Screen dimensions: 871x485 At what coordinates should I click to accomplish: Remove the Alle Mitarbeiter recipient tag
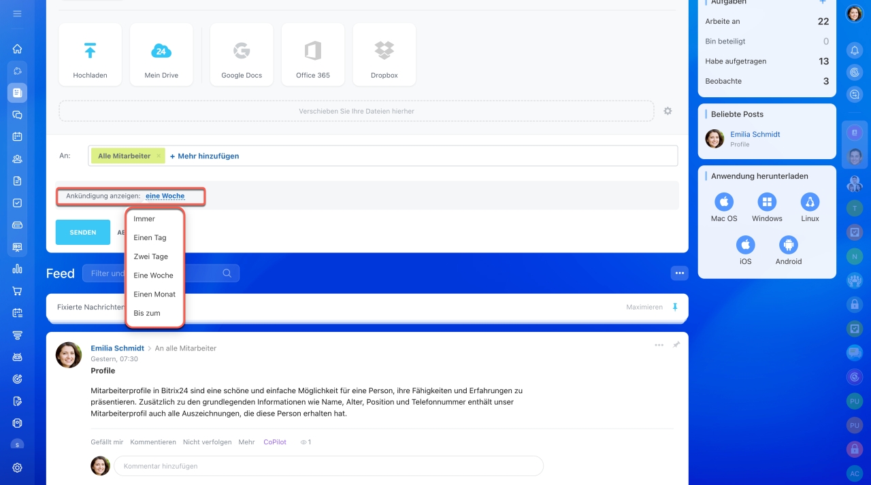159,156
